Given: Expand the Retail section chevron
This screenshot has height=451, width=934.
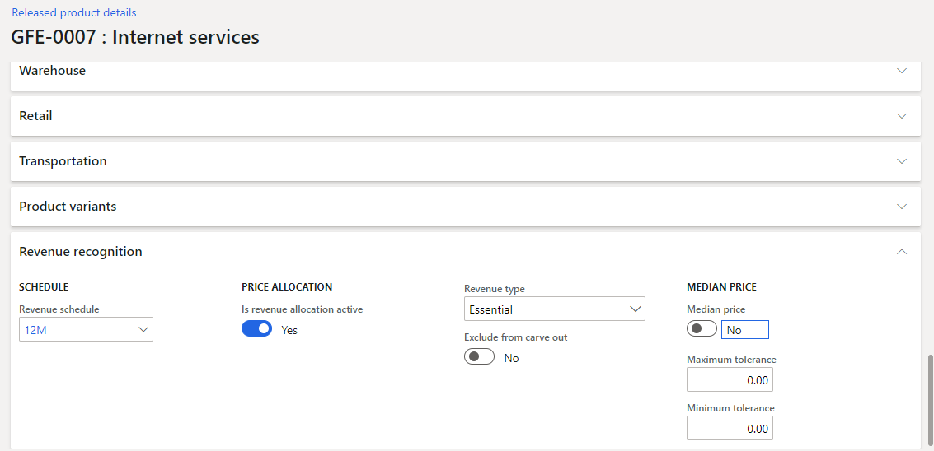Looking at the screenshot, I should coord(901,116).
